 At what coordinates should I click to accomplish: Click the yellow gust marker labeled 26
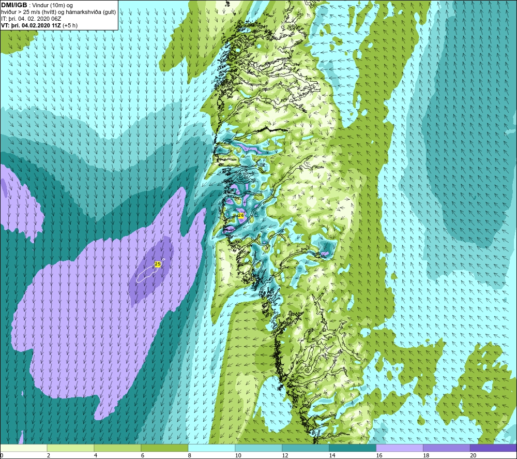click(241, 215)
